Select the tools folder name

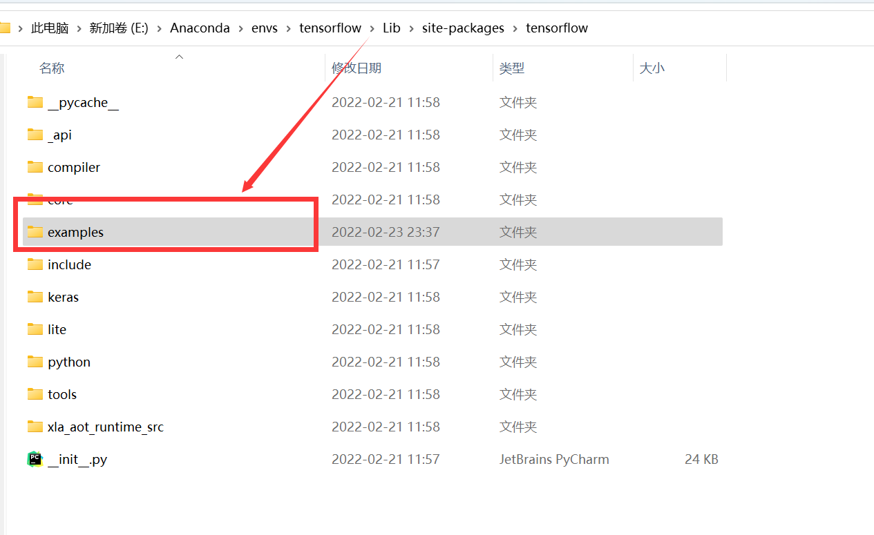click(62, 395)
